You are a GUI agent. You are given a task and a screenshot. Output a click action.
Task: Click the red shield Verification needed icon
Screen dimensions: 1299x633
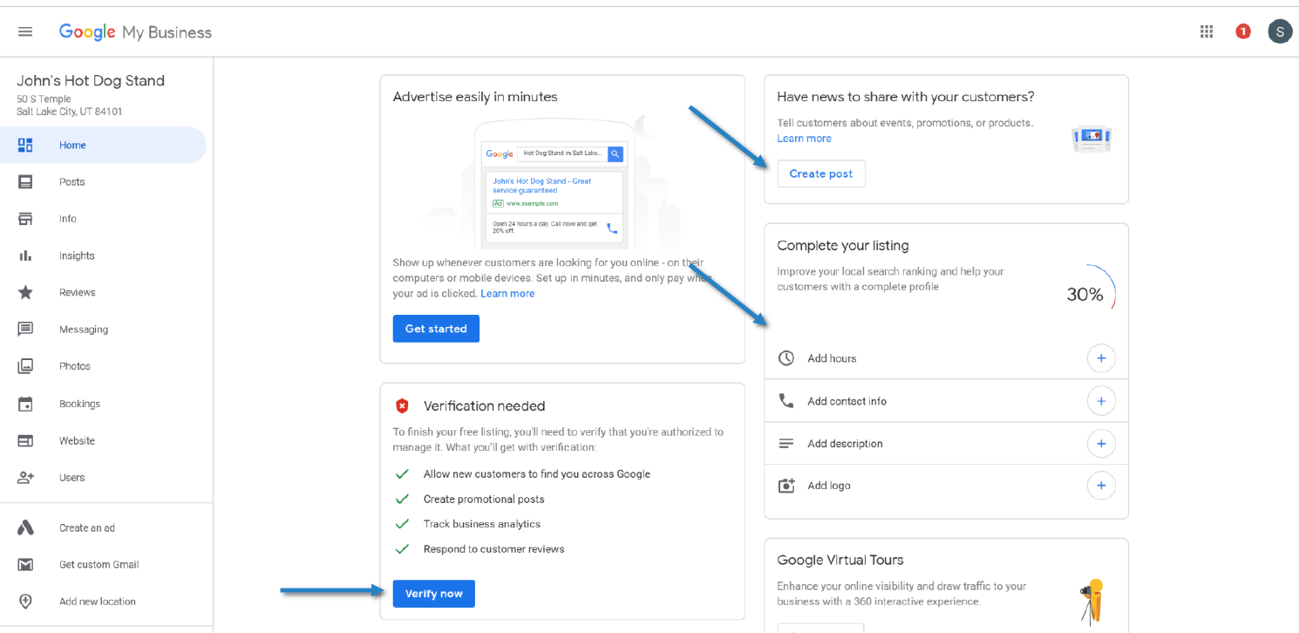(402, 406)
